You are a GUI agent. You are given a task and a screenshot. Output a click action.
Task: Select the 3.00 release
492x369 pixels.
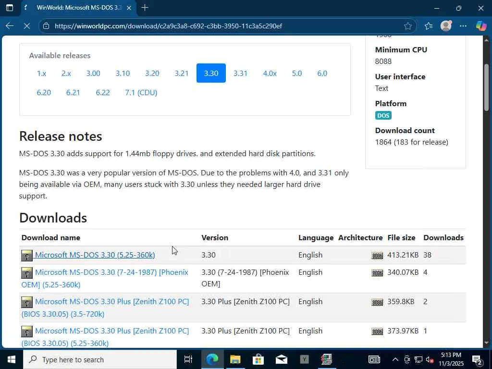pyautogui.click(x=93, y=74)
